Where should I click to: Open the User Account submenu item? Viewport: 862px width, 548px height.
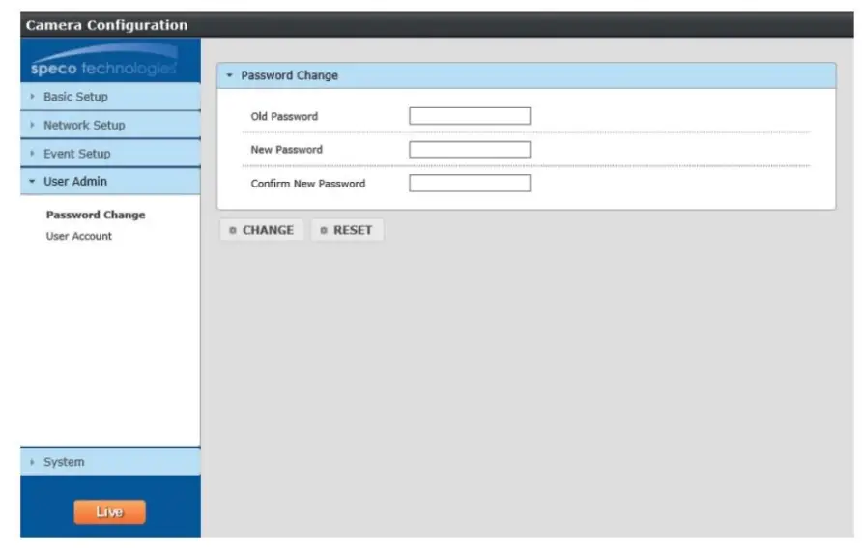pyautogui.click(x=78, y=236)
